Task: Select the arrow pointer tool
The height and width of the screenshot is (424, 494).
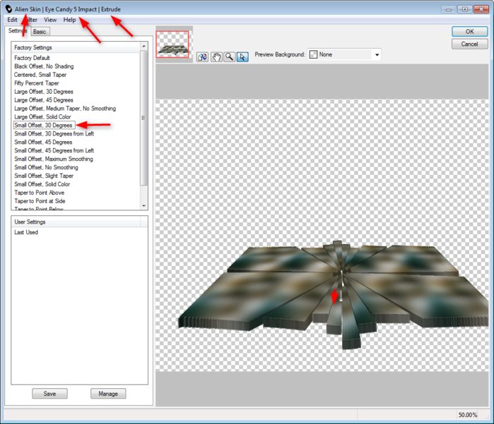Action: [242, 57]
